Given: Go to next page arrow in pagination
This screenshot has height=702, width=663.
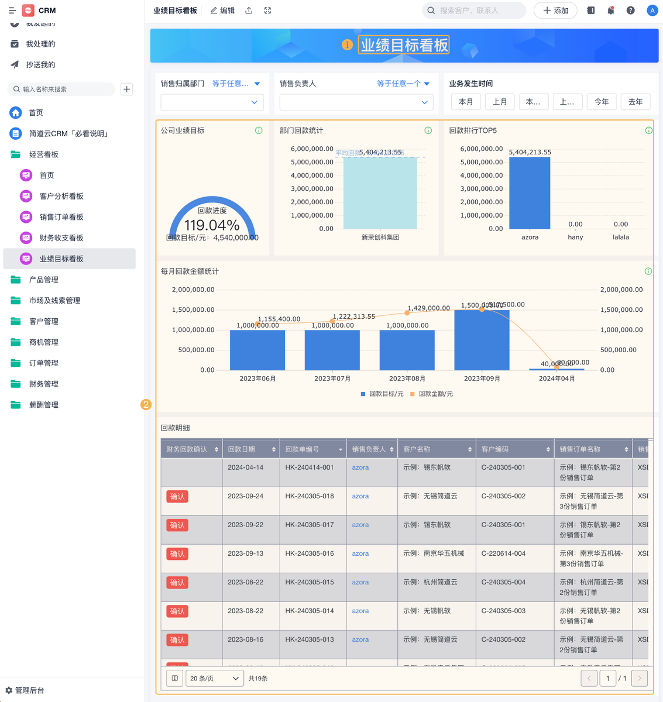Looking at the screenshot, I should pos(640,679).
